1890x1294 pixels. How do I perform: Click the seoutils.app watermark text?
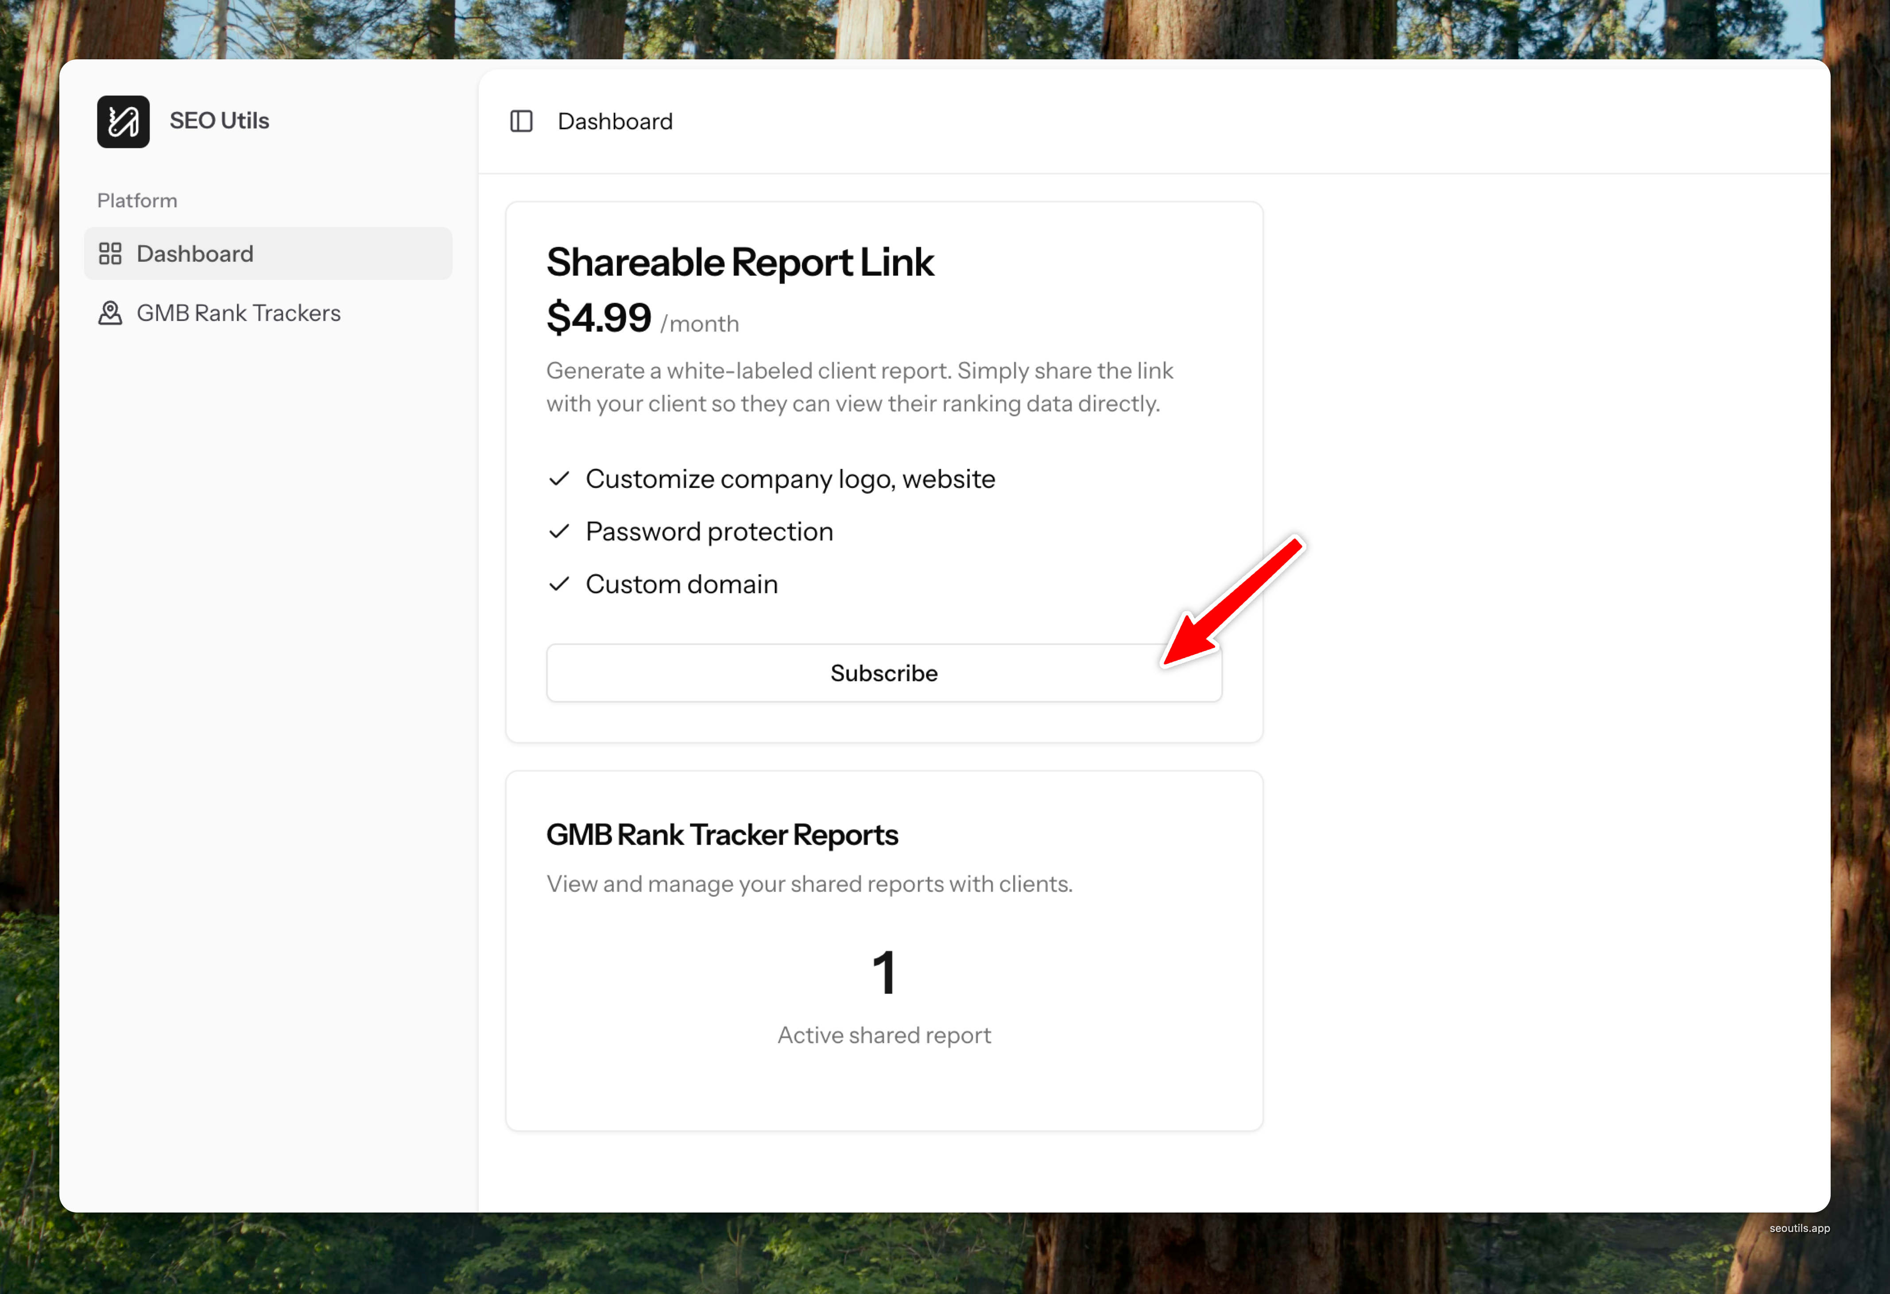[x=1799, y=1228]
